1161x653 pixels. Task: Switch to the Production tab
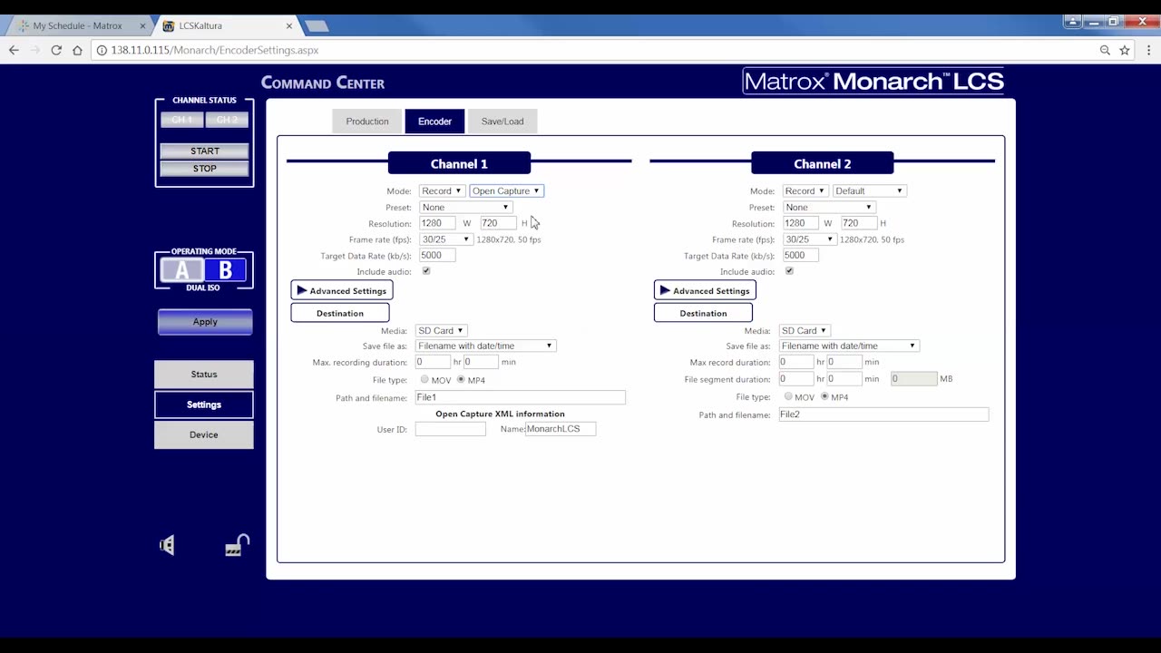[367, 122]
